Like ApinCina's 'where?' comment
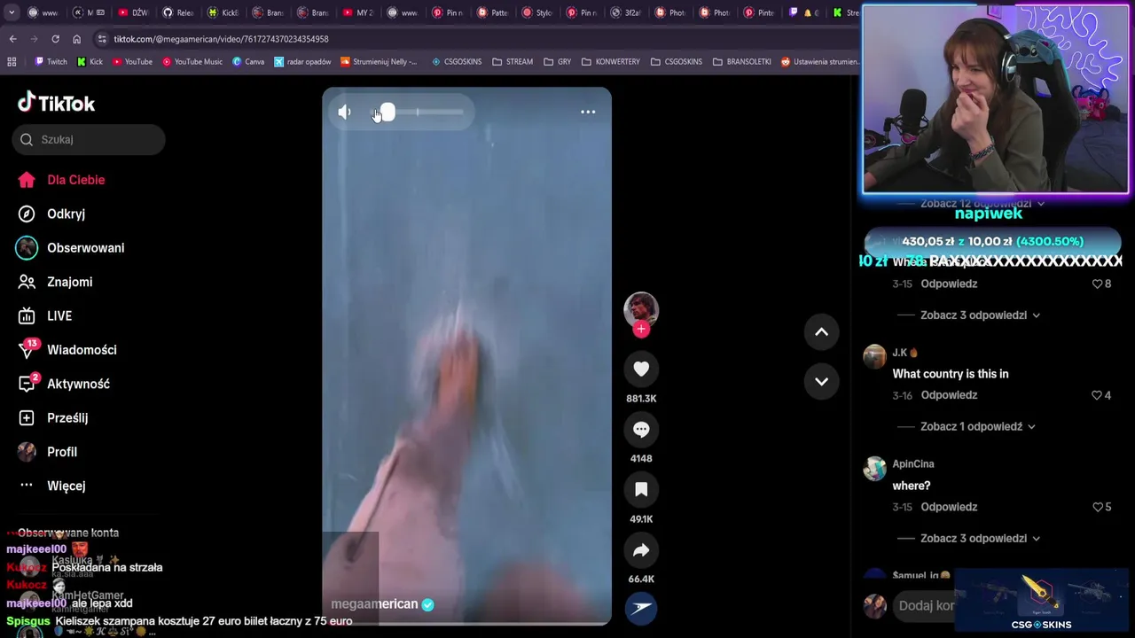The height and width of the screenshot is (638, 1135). point(1097,507)
